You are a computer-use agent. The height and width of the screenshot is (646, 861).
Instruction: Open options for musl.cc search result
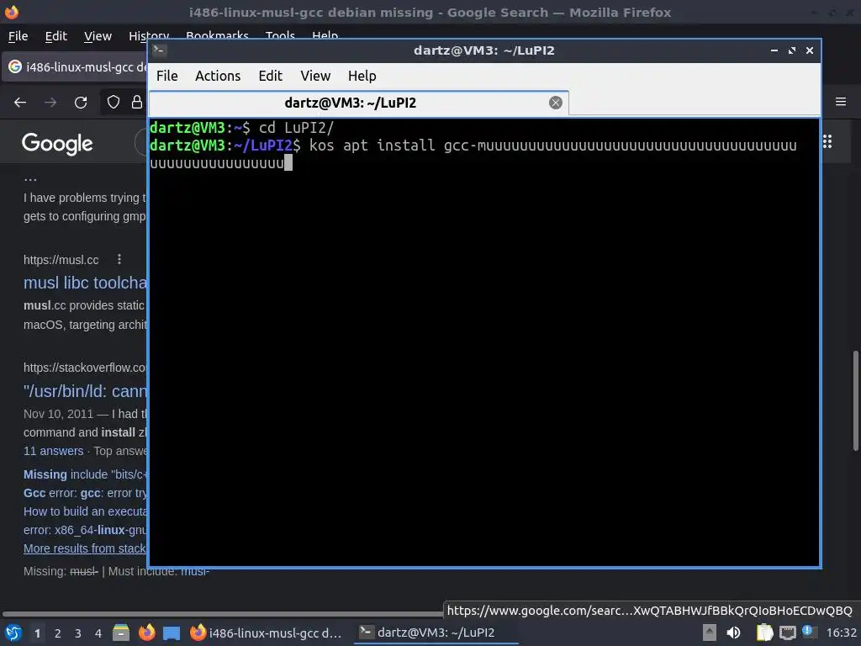119,259
